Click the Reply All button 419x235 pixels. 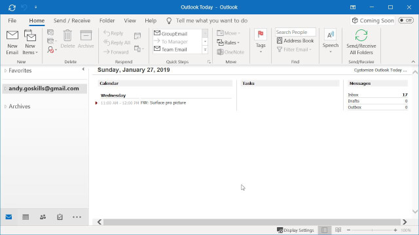tap(117, 42)
